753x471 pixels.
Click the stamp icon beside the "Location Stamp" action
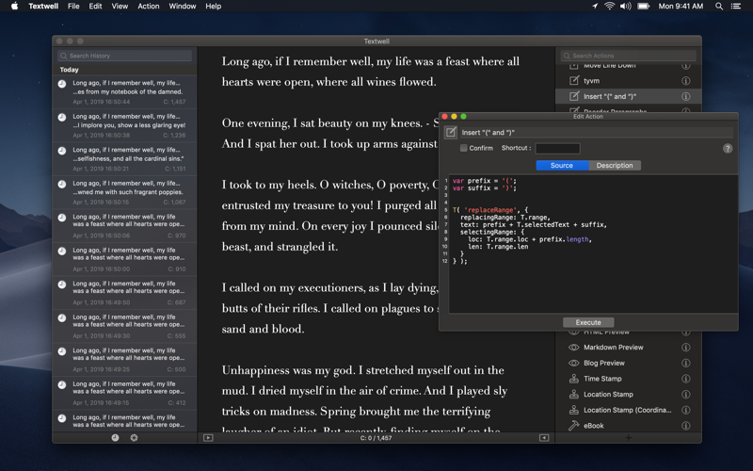[x=574, y=394]
